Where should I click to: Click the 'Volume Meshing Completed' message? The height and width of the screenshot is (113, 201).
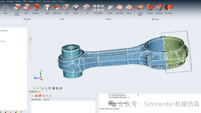(x=110, y=109)
